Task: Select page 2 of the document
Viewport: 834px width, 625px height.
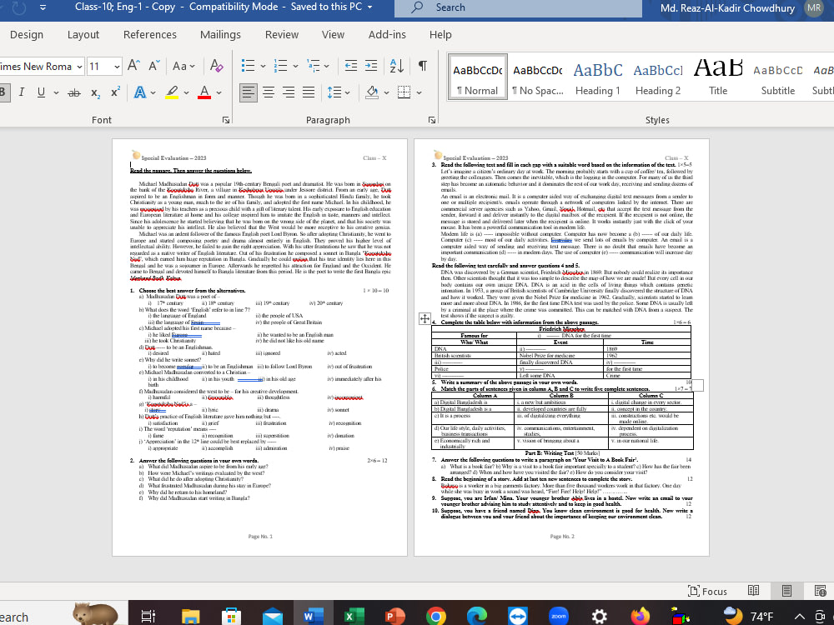Action: [561, 347]
